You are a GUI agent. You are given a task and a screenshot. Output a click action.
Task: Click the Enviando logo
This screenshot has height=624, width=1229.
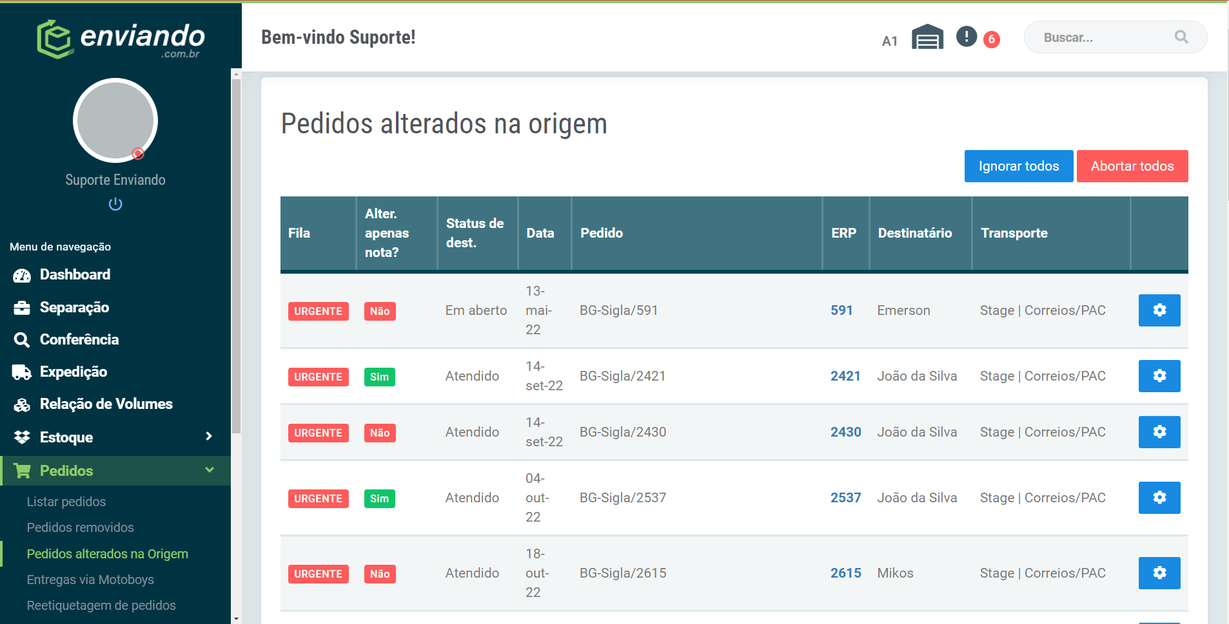[x=121, y=39]
